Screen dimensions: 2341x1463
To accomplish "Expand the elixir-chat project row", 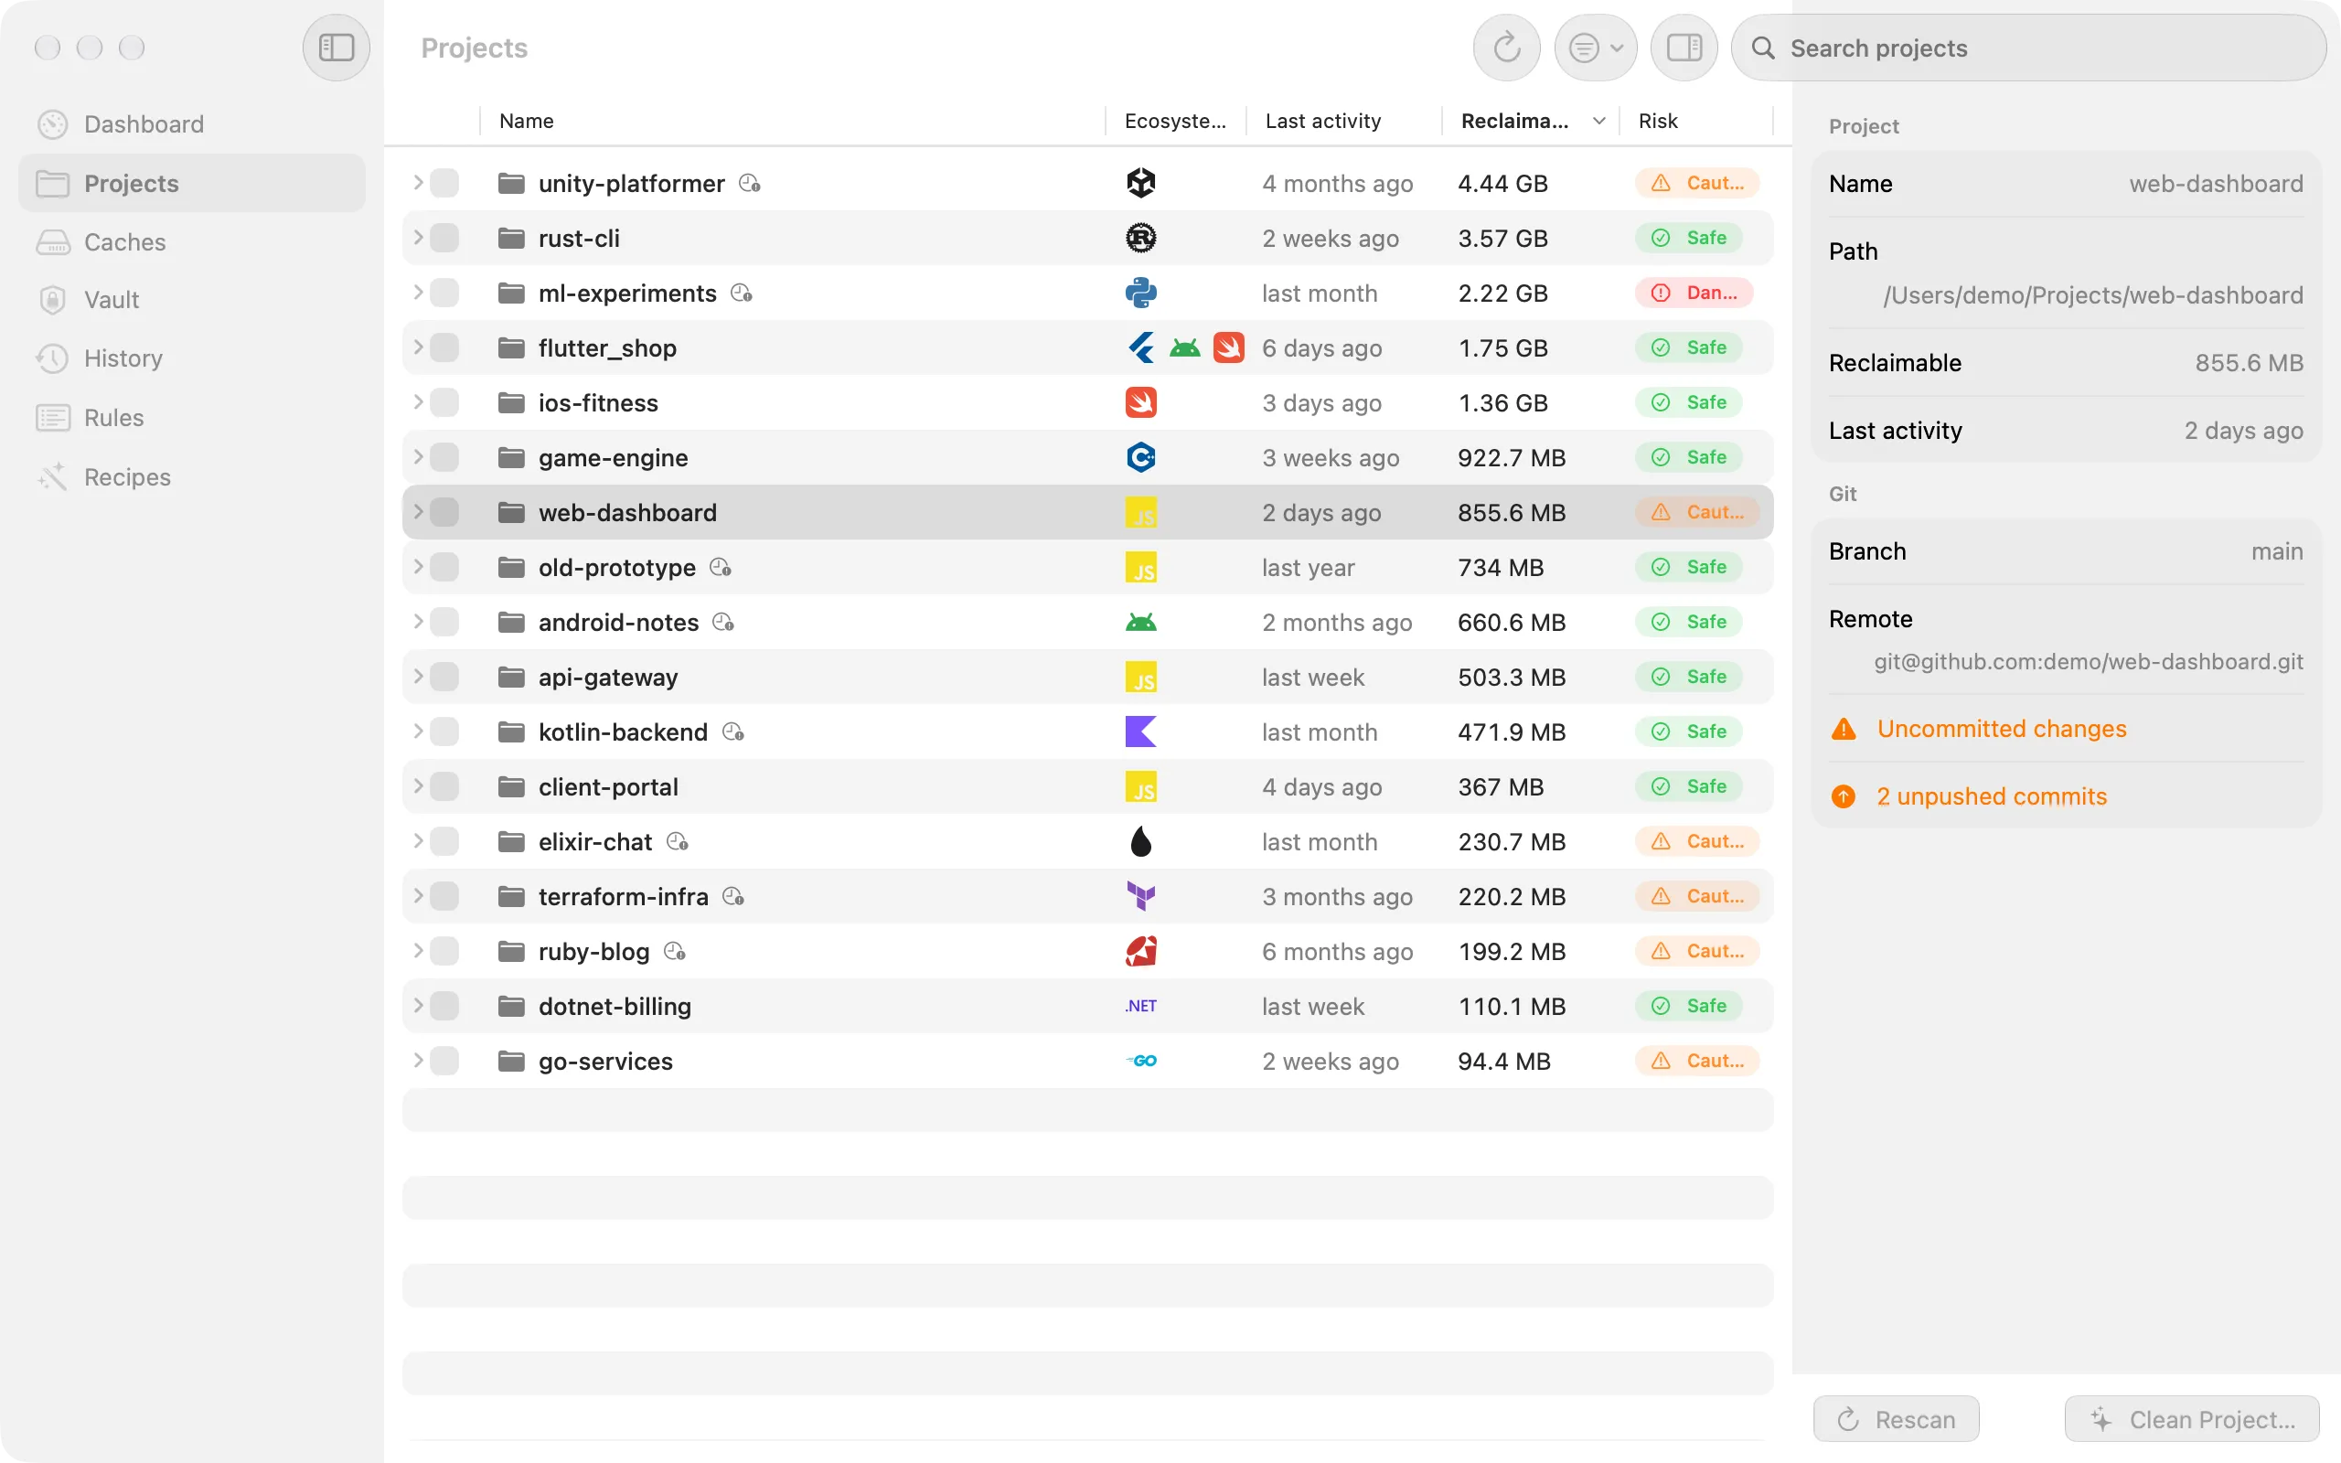I will [418, 841].
